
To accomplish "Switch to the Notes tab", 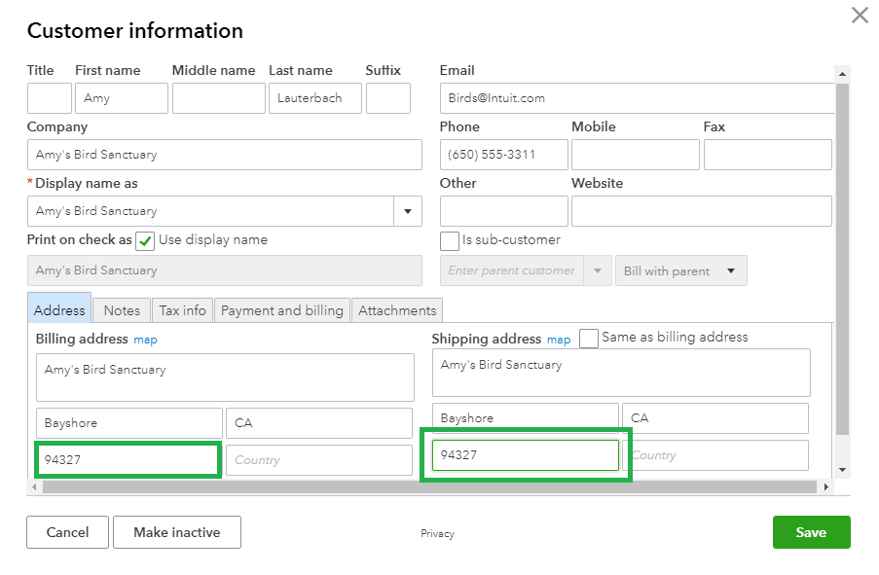I will click(x=122, y=310).
